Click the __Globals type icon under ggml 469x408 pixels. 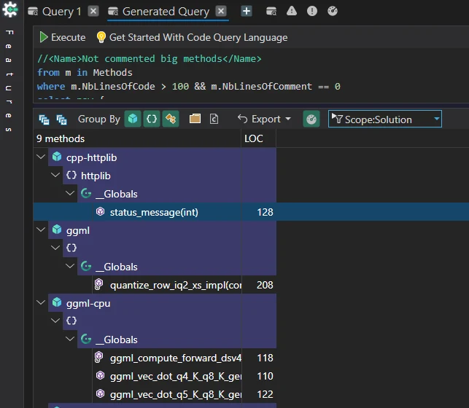(x=86, y=266)
